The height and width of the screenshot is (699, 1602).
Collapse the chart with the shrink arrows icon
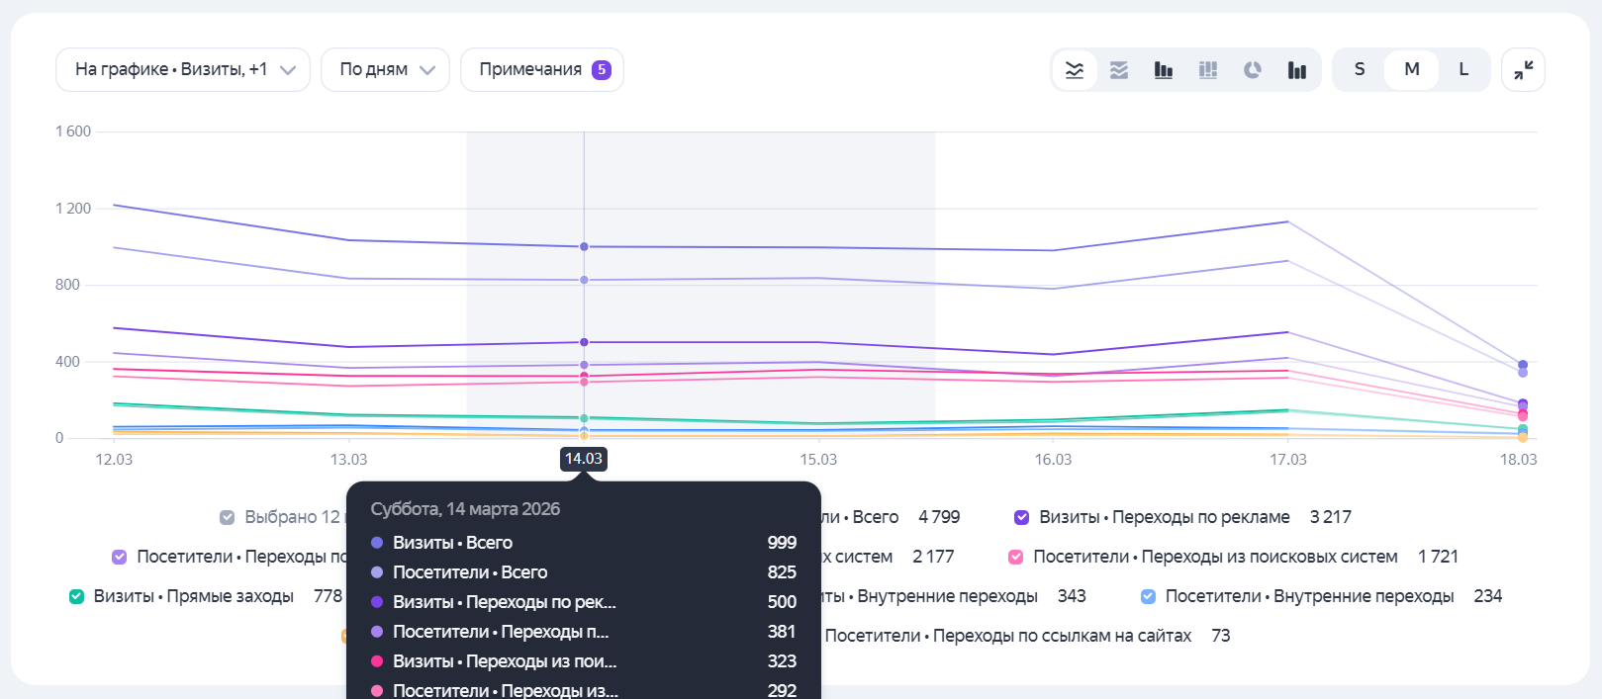coord(1524,70)
